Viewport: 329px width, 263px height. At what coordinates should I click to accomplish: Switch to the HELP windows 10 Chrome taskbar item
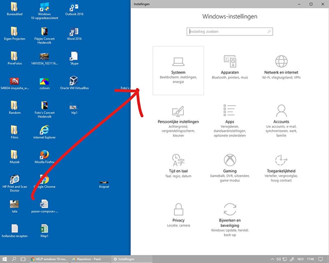(x=49, y=259)
